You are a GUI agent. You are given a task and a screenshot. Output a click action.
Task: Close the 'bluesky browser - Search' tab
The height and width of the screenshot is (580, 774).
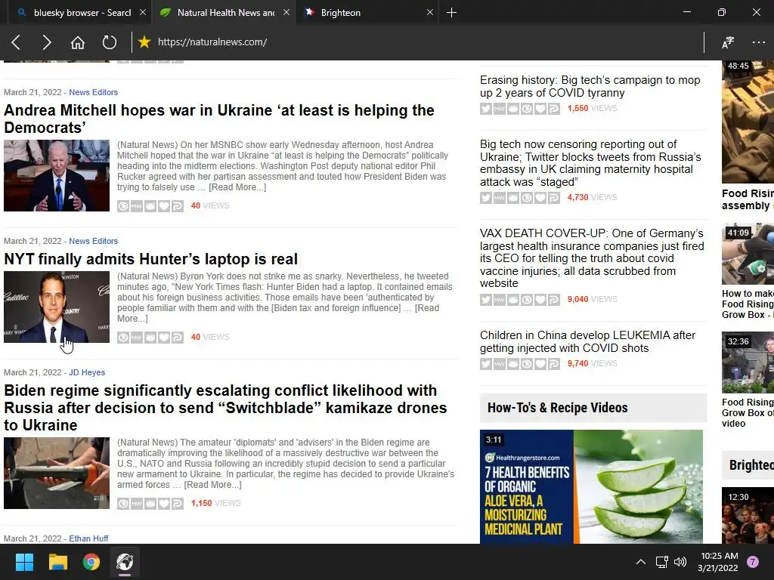point(143,12)
